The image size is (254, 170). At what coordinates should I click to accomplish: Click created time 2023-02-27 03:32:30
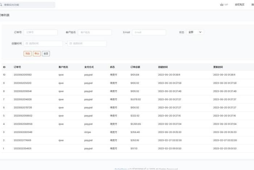point(170,140)
